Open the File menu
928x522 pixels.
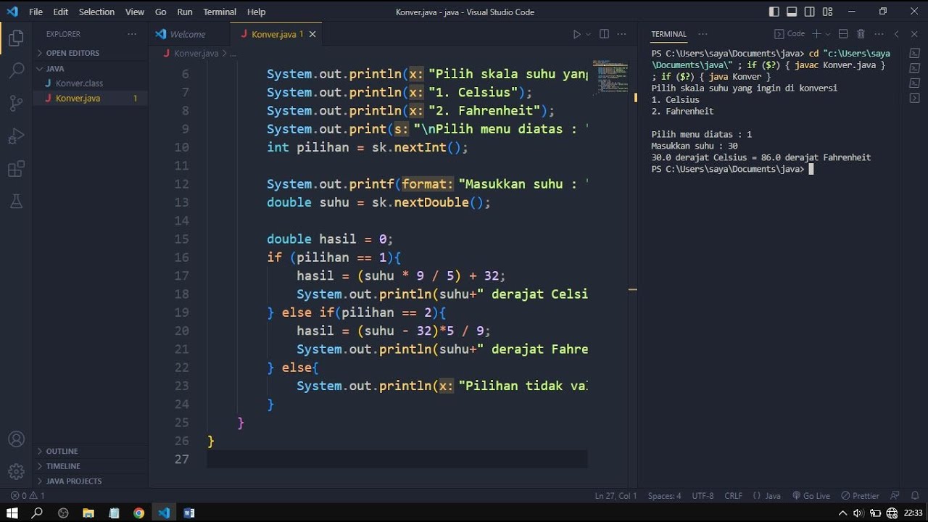click(36, 12)
